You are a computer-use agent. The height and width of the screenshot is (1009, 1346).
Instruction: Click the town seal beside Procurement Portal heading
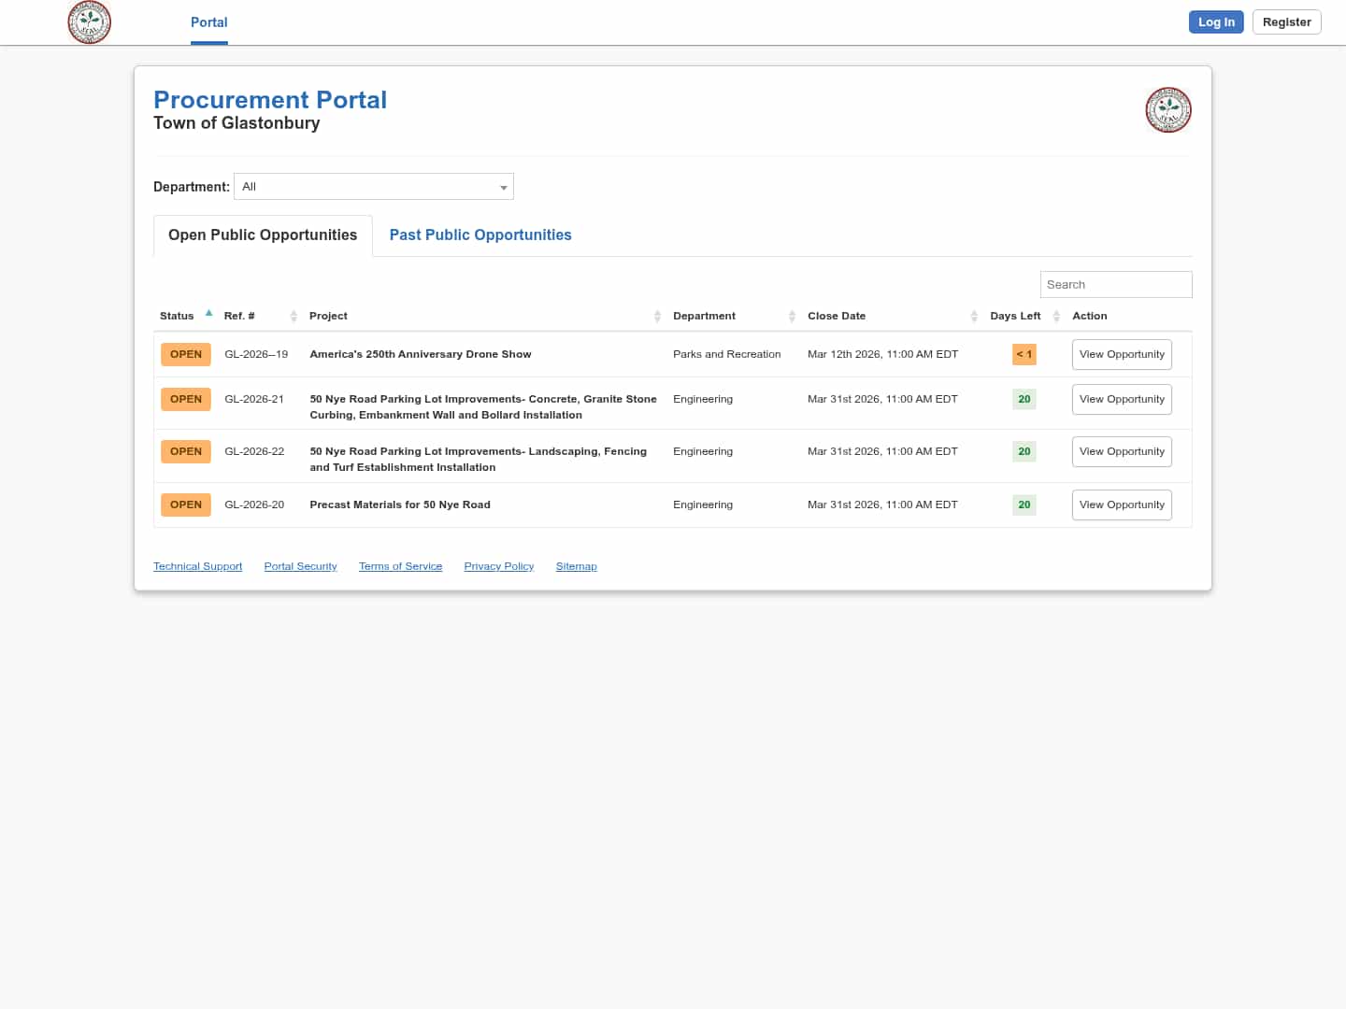pyautogui.click(x=1167, y=110)
